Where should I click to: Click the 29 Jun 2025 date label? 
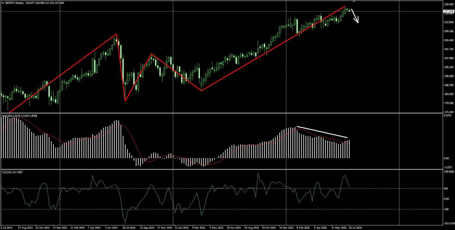tap(234, 228)
